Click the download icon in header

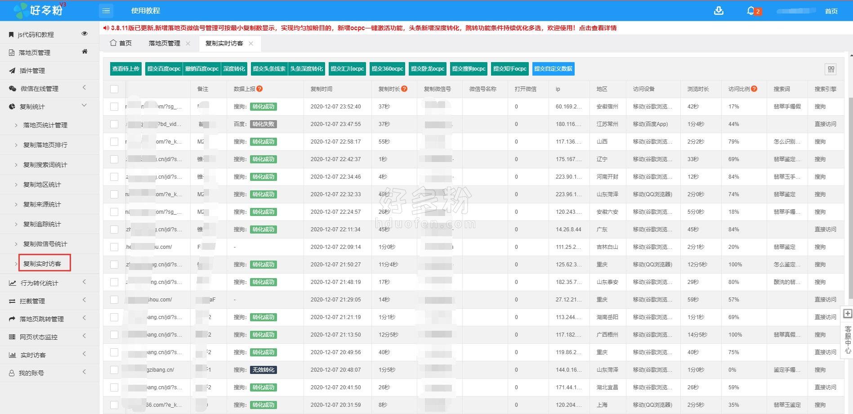click(719, 11)
